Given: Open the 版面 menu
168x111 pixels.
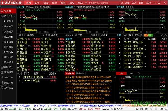Looking at the screenshot, I should 141,3.
